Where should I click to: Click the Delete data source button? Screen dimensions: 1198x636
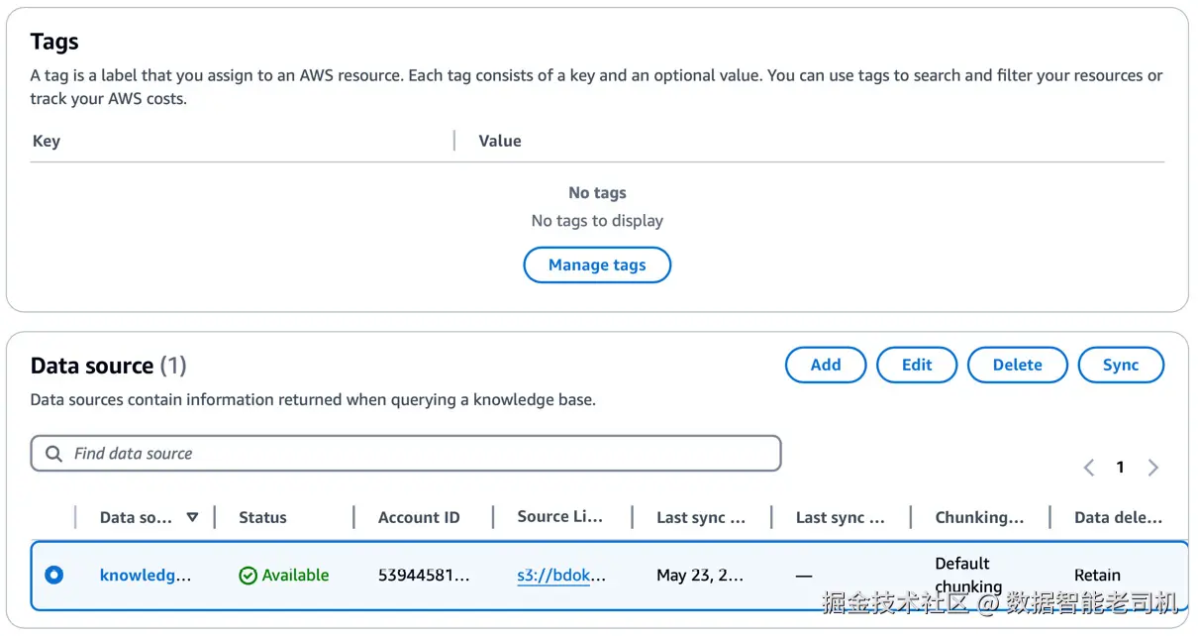[x=1017, y=365]
